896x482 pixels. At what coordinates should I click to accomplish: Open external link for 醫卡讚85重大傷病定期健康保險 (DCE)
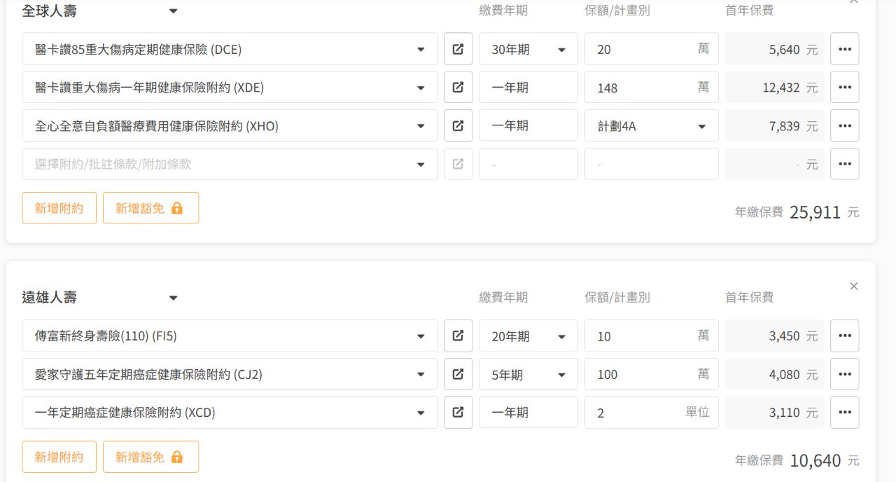[458, 49]
